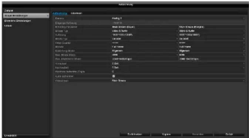Open the Bitrate Typ dropdown for Ereignis
The height and width of the screenshot is (138, 249).
[x=212, y=39]
